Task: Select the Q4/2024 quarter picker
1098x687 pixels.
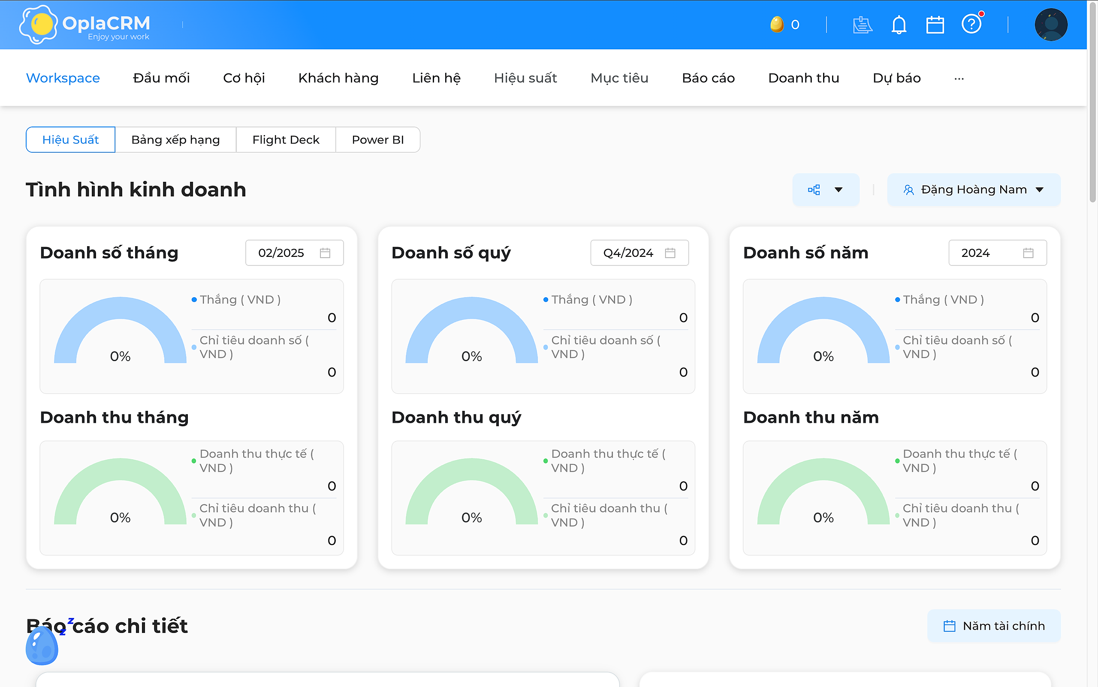Action: click(x=639, y=253)
